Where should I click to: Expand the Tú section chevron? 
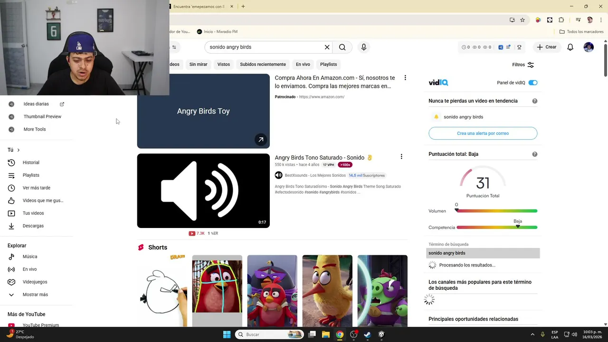coord(19,150)
